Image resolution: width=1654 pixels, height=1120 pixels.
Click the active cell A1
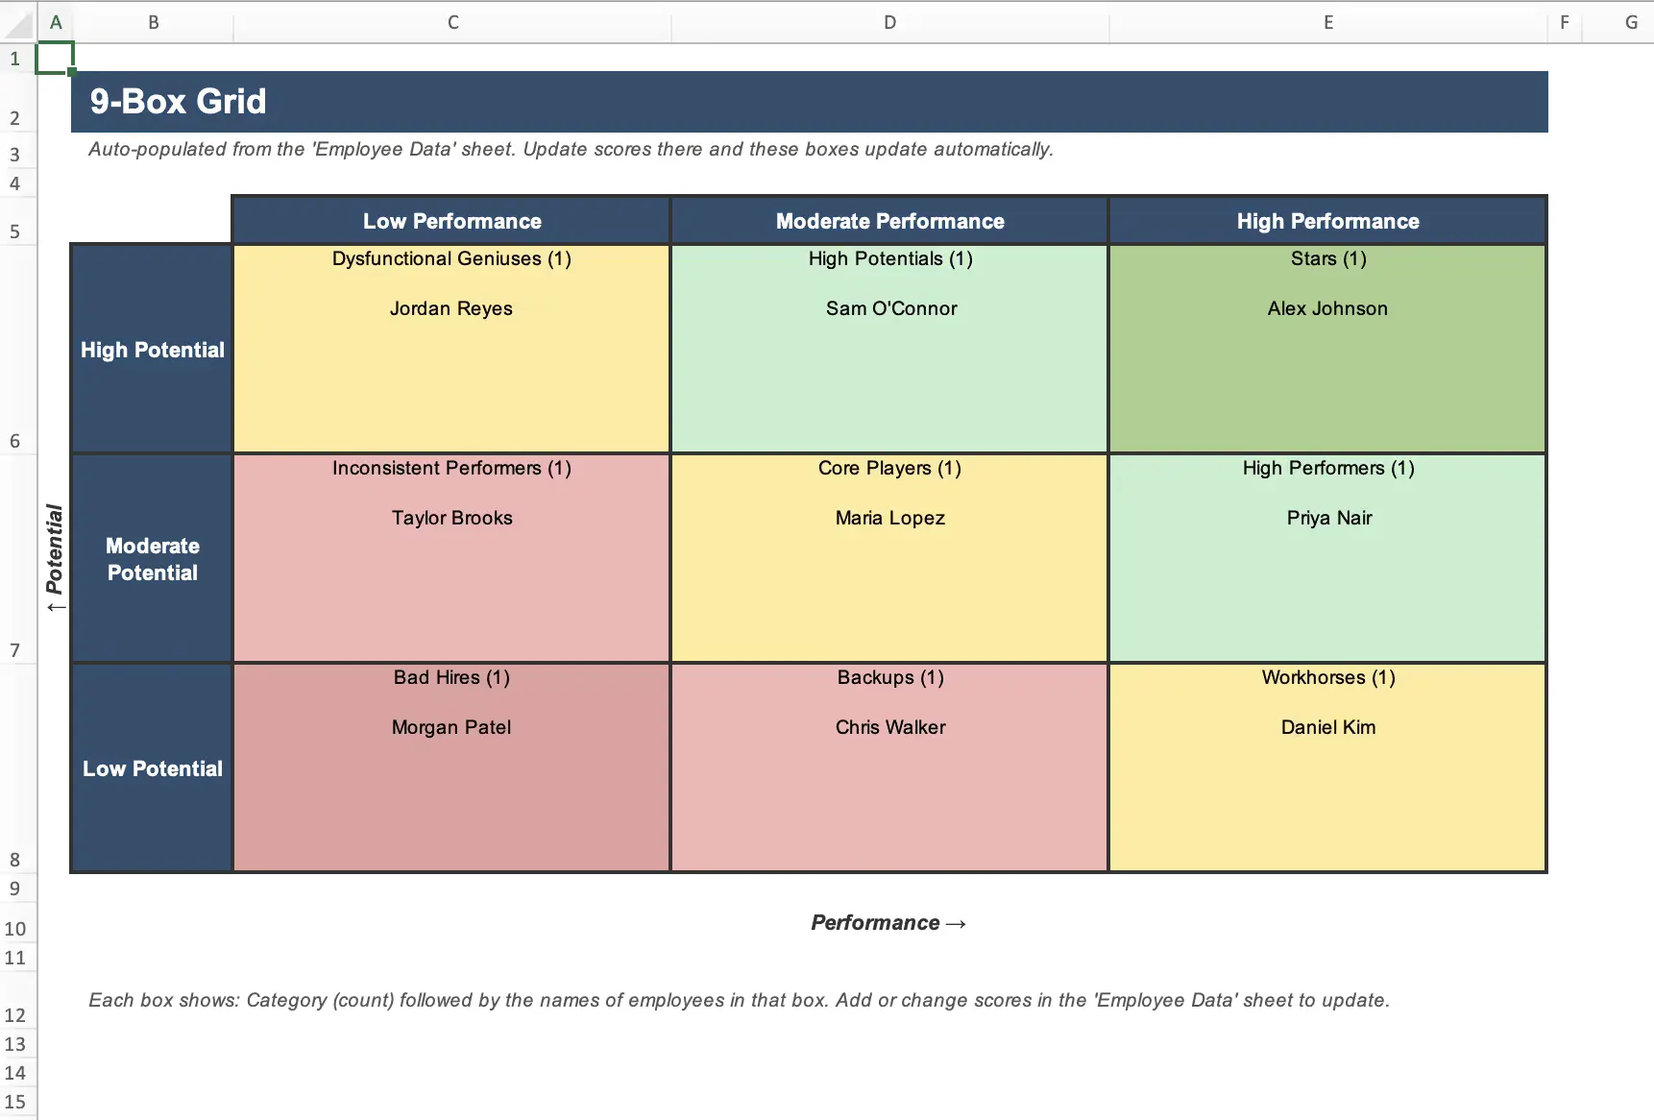coord(55,59)
